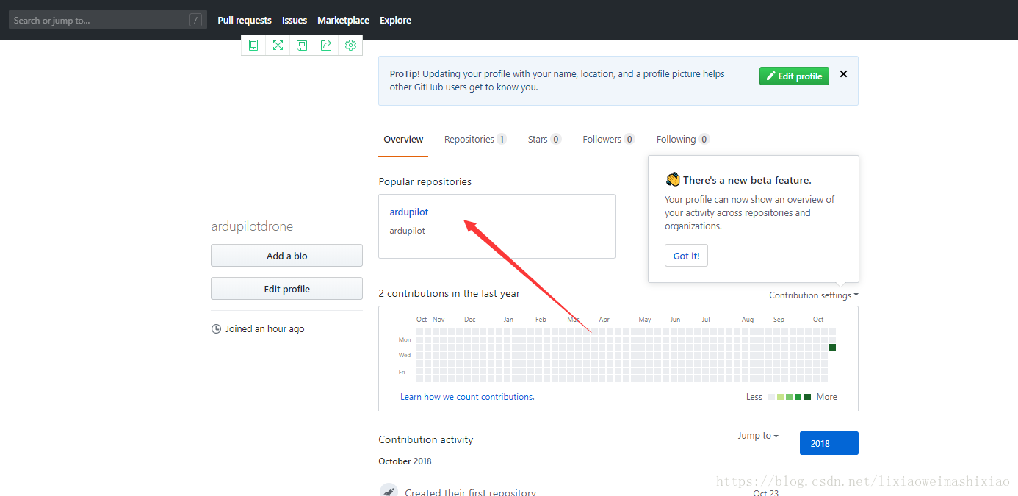Click the Dec month label in contribution graph
Image resolution: width=1018 pixels, height=496 pixels.
pyautogui.click(x=470, y=320)
